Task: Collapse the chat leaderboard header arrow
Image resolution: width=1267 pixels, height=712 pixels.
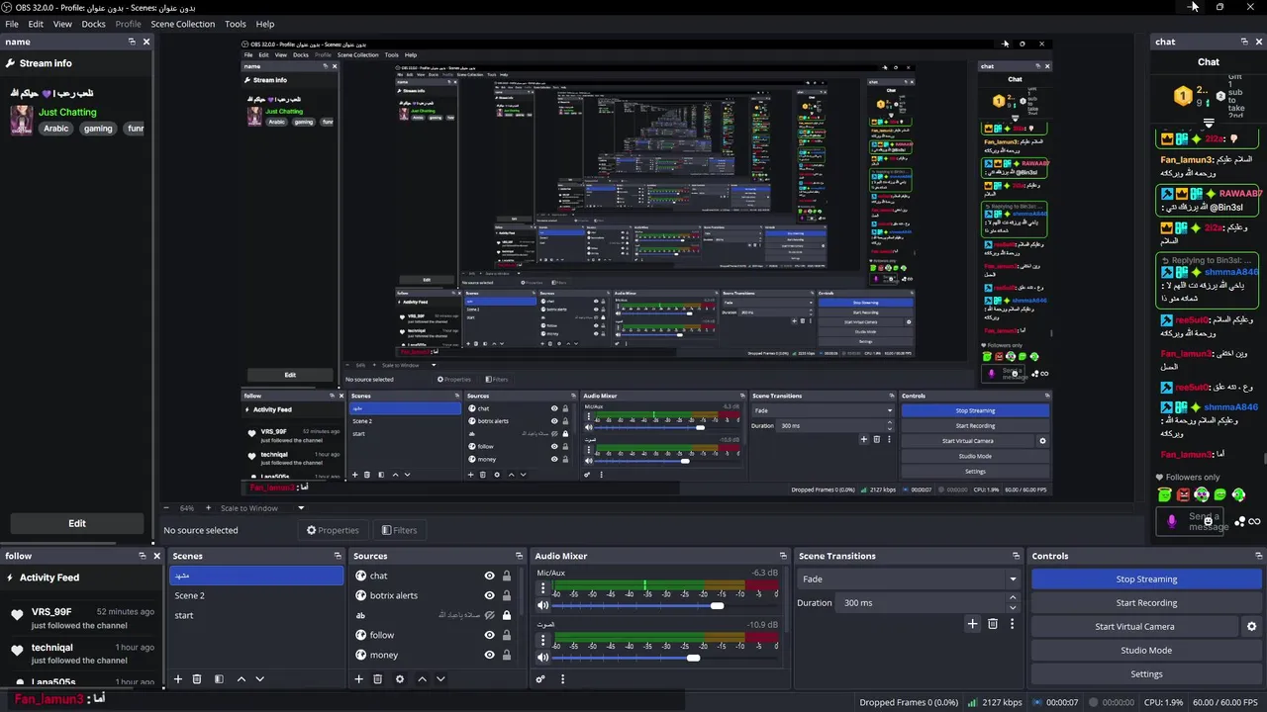Action: click(x=1209, y=124)
